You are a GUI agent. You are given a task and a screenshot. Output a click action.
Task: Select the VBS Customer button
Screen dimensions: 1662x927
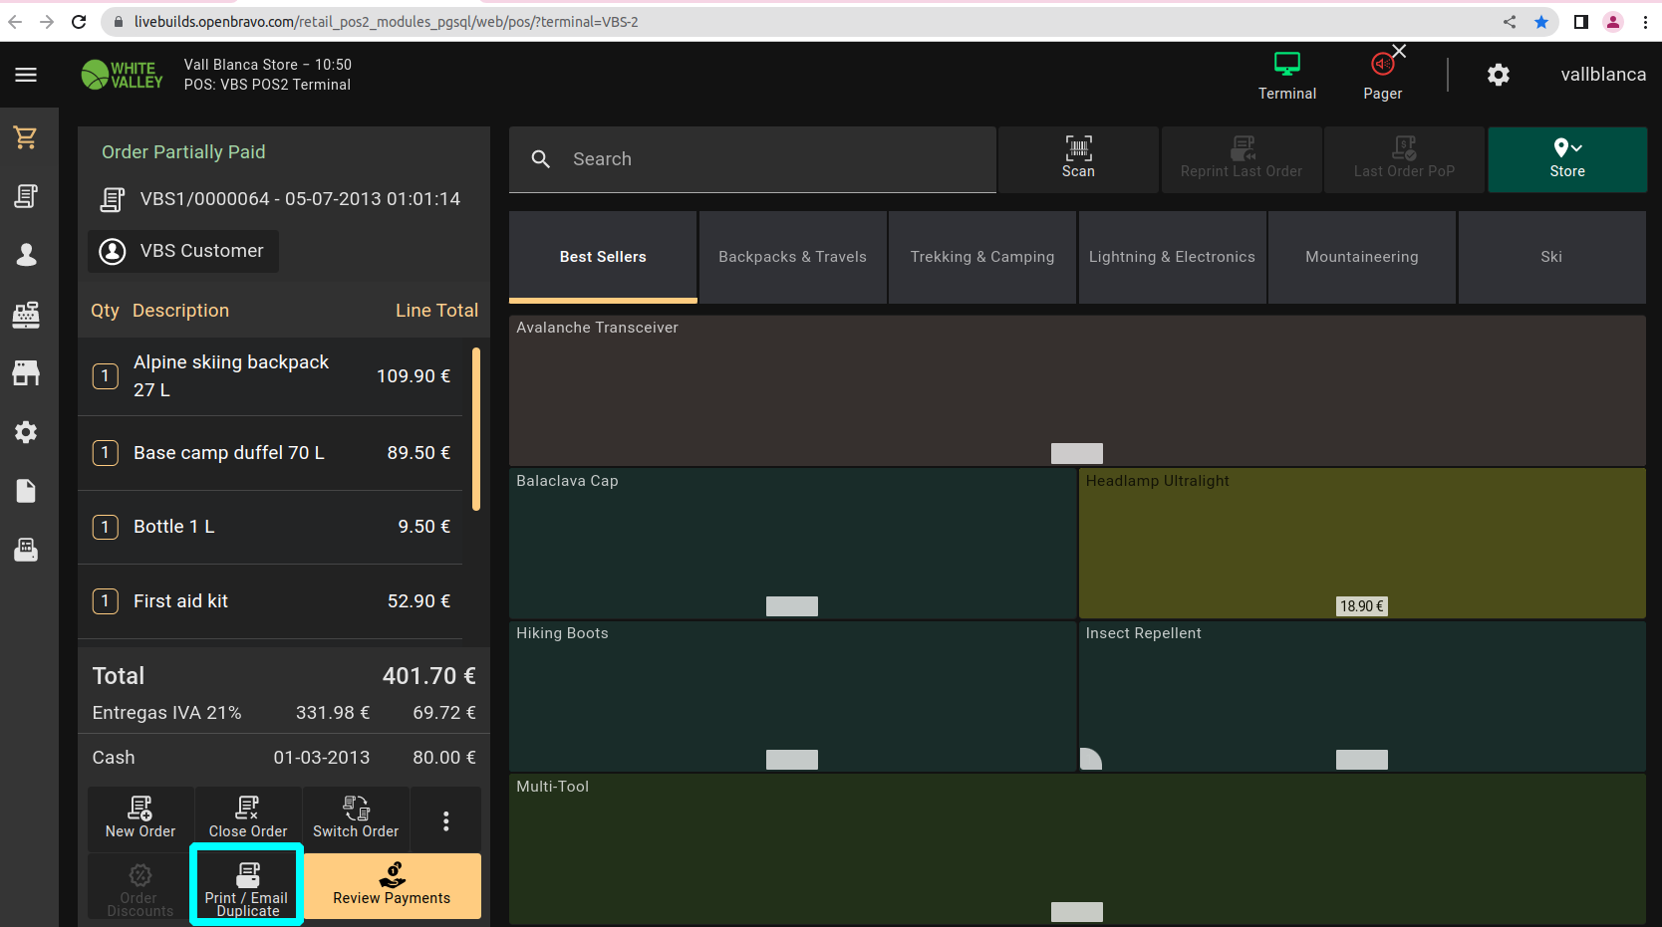point(183,251)
